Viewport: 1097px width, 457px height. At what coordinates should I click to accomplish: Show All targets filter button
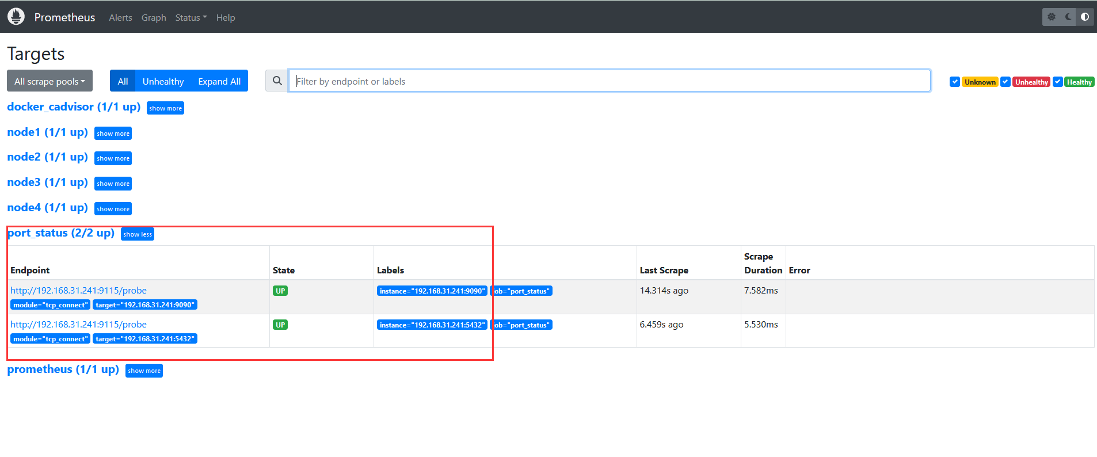coord(123,81)
